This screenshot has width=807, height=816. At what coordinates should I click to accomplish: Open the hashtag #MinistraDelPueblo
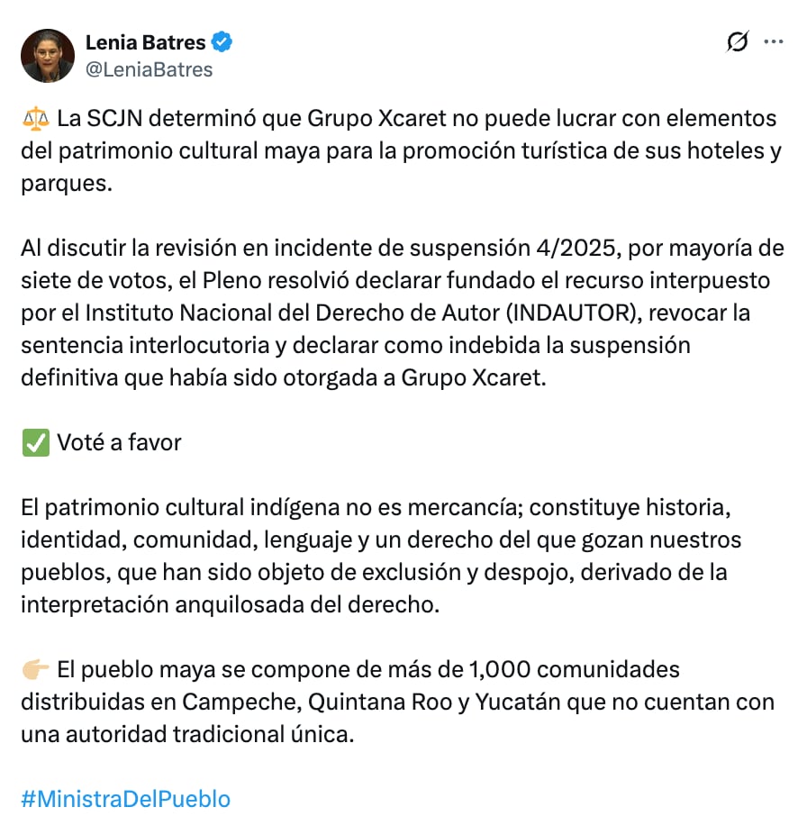click(124, 798)
